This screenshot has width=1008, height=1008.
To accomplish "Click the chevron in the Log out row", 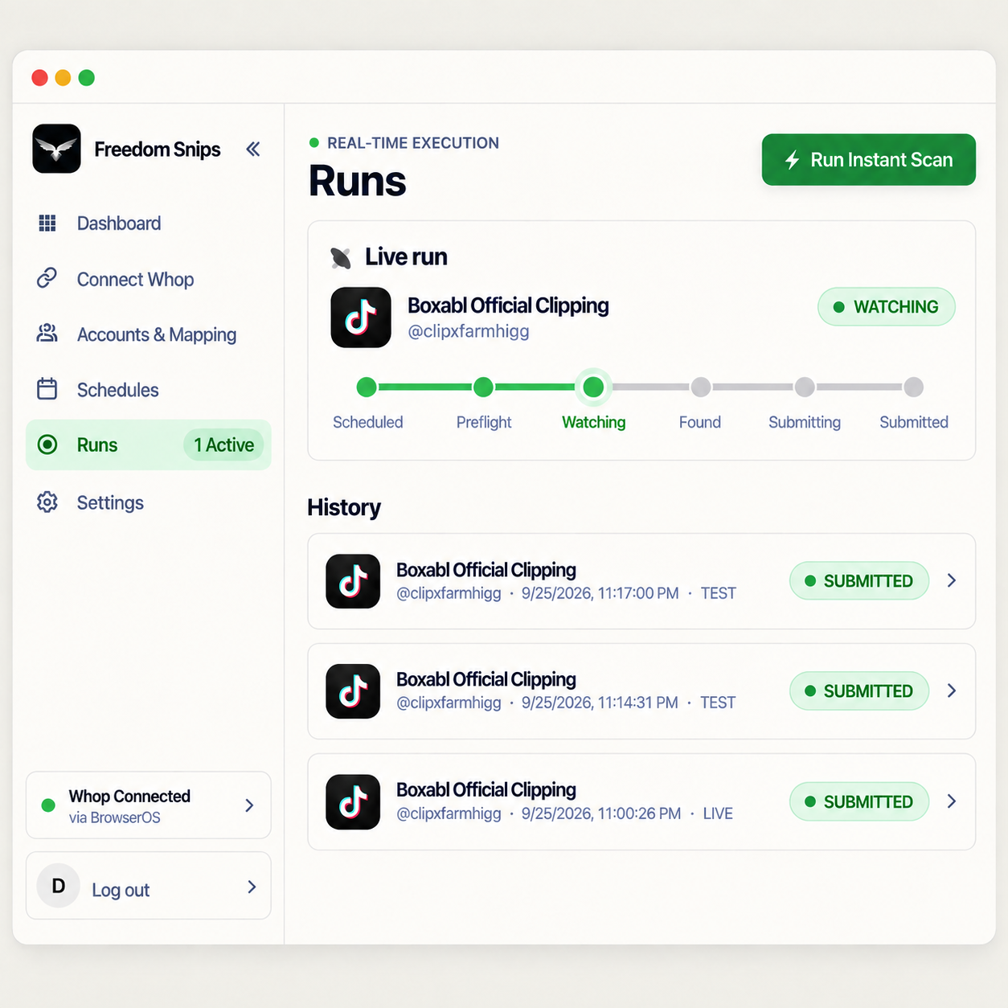I will (252, 887).
